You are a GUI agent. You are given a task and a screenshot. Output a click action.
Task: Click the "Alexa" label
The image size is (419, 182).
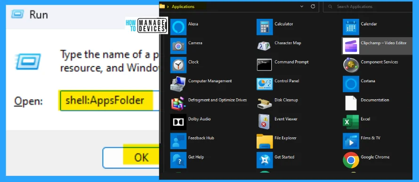(x=193, y=24)
